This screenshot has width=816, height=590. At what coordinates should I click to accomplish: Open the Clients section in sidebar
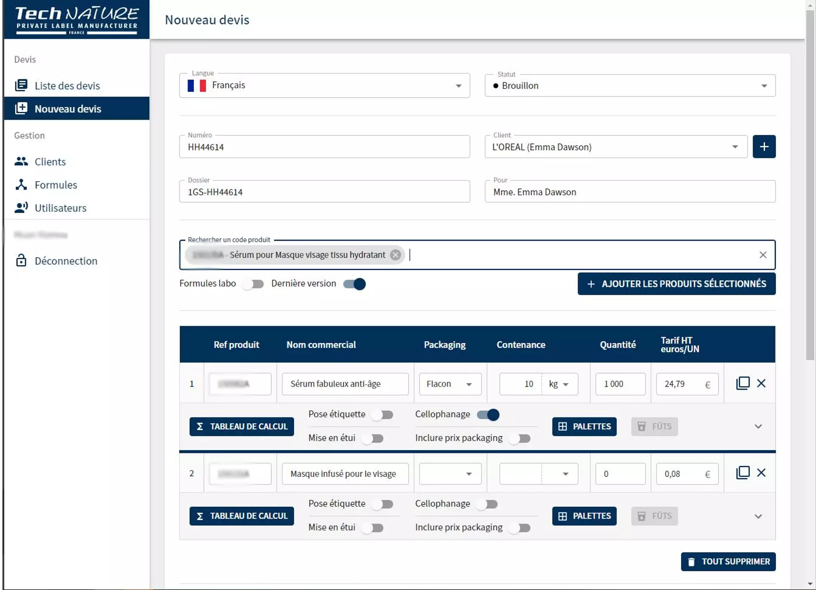(x=50, y=162)
